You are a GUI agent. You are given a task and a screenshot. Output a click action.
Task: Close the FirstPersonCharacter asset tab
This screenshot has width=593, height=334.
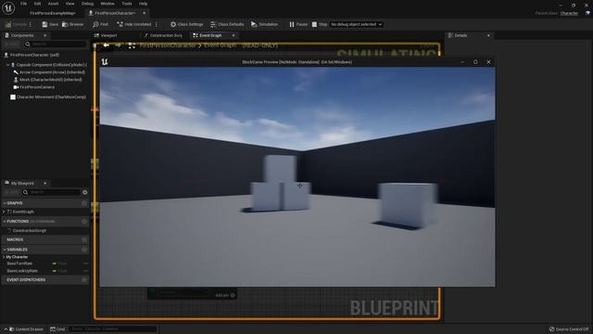[x=145, y=13]
